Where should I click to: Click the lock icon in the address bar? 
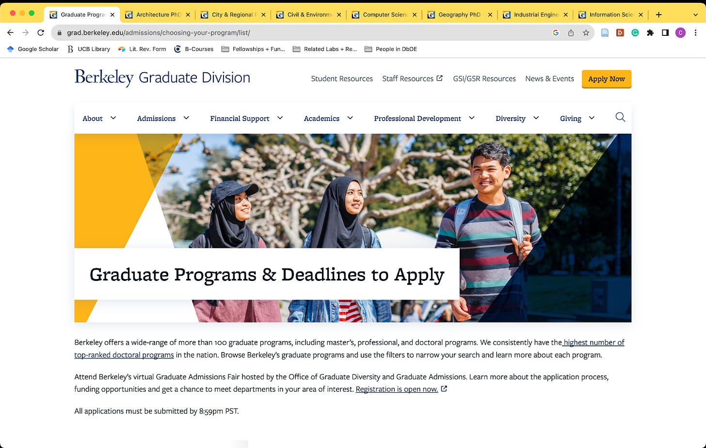coord(60,33)
